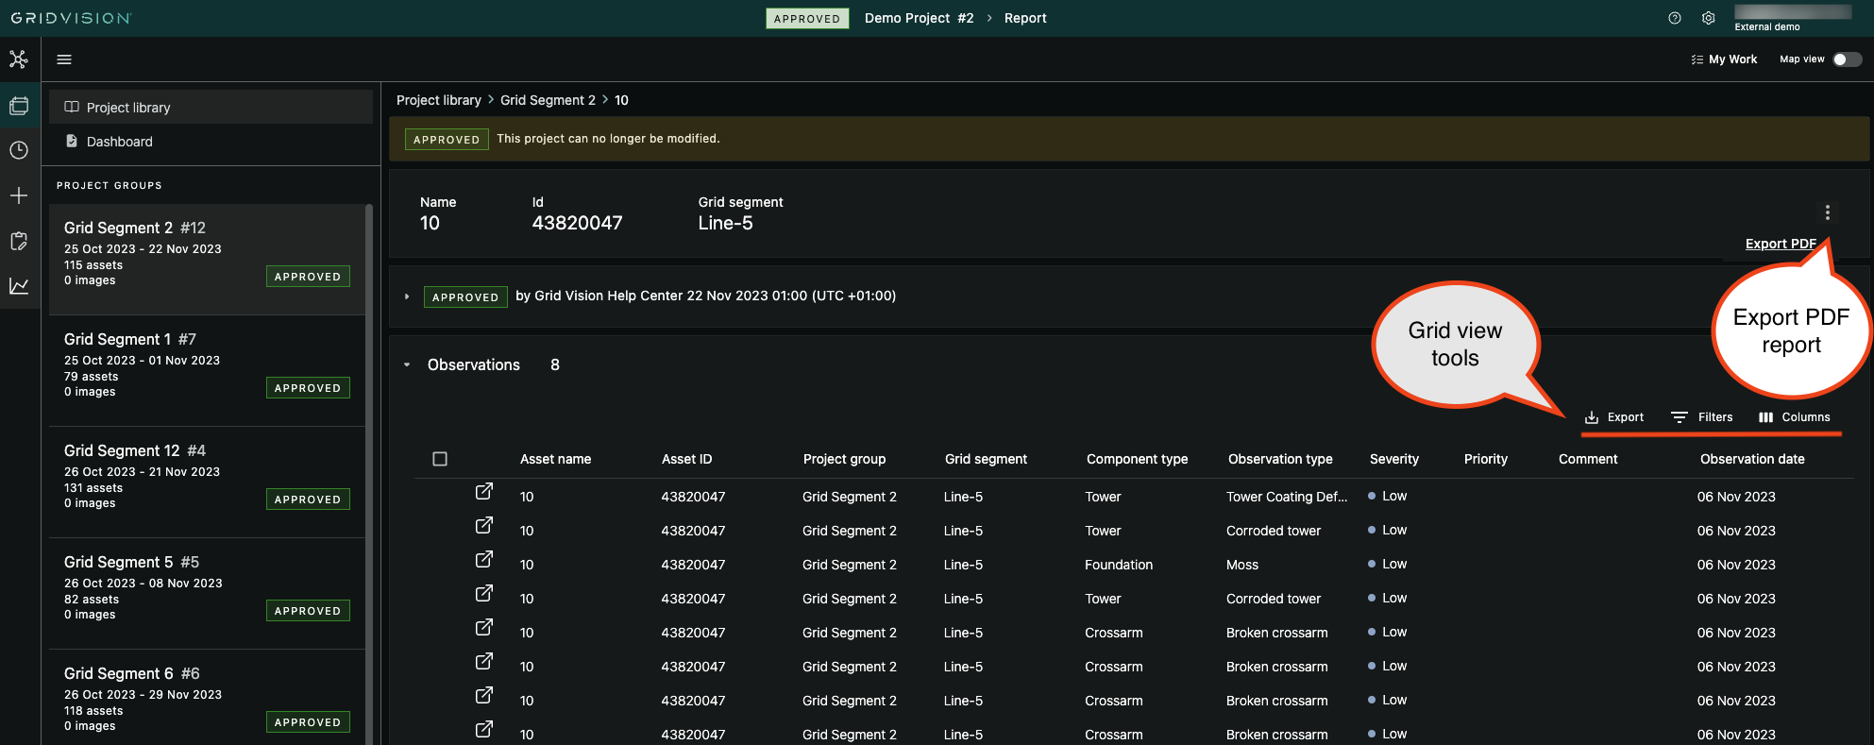Select Dashboard in the side menu
Image resolution: width=1874 pixels, height=745 pixels.
click(119, 142)
